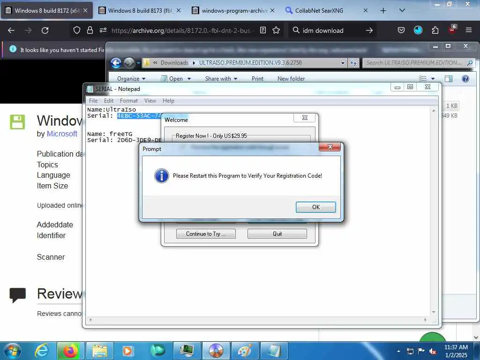Show site security padlock info
This screenshot has width=480, height=360.
(x=90, y=30)
